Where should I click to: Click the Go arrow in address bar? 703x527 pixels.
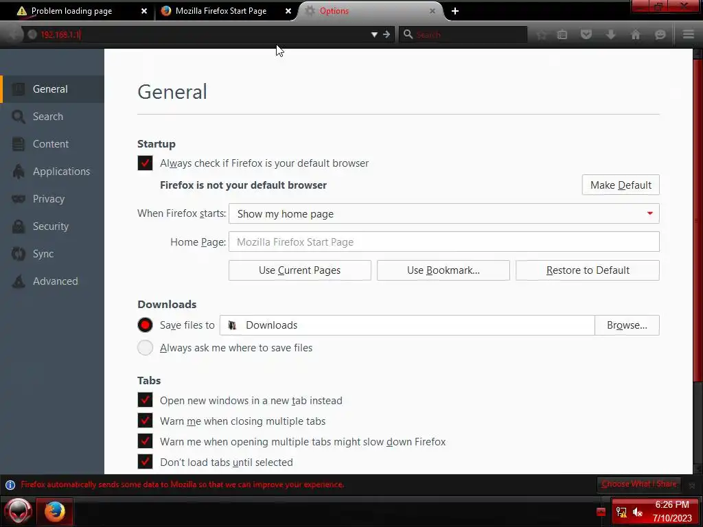pos(387,34)
